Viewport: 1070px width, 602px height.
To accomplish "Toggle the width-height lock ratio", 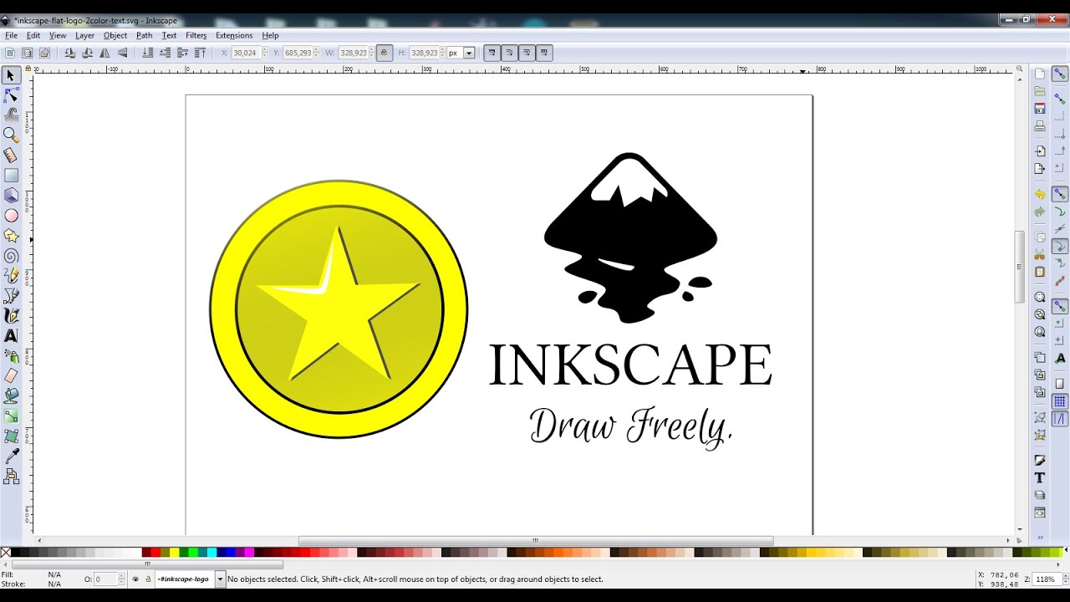I will point(384,52).
